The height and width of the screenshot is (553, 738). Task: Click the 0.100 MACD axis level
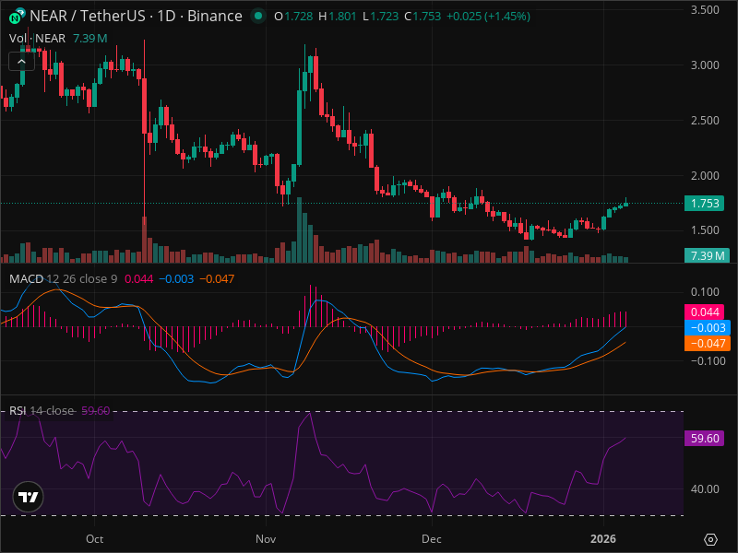pyautogui.click(x=705, y=292)
